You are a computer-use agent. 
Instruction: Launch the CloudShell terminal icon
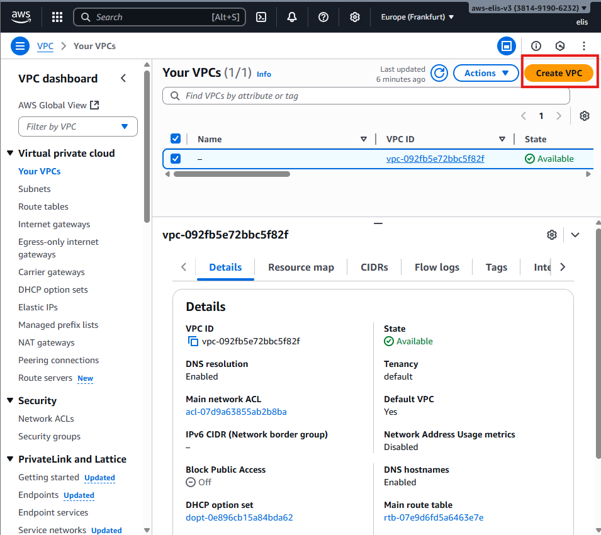point(261,17)
